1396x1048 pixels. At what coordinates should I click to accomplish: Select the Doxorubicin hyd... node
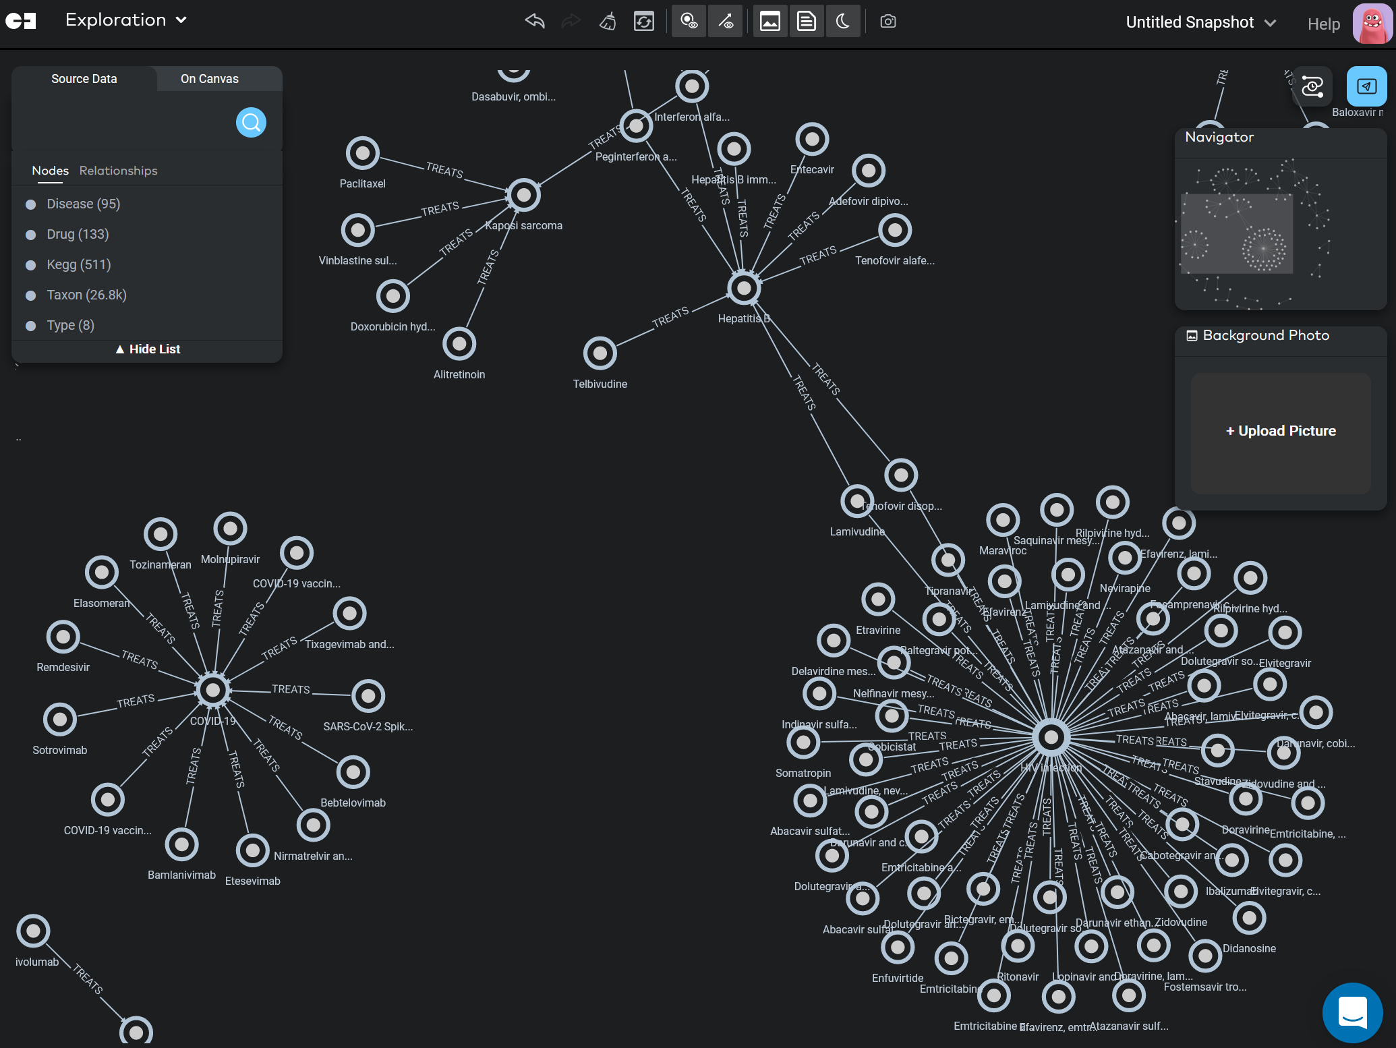click(393, 296)
